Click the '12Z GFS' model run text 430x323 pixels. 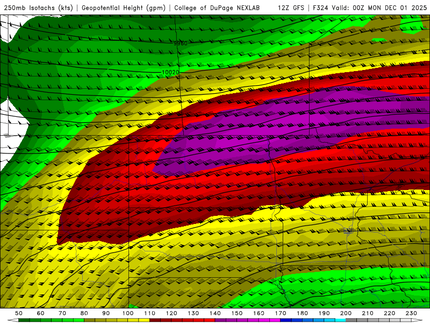click(x=291, y=8)
